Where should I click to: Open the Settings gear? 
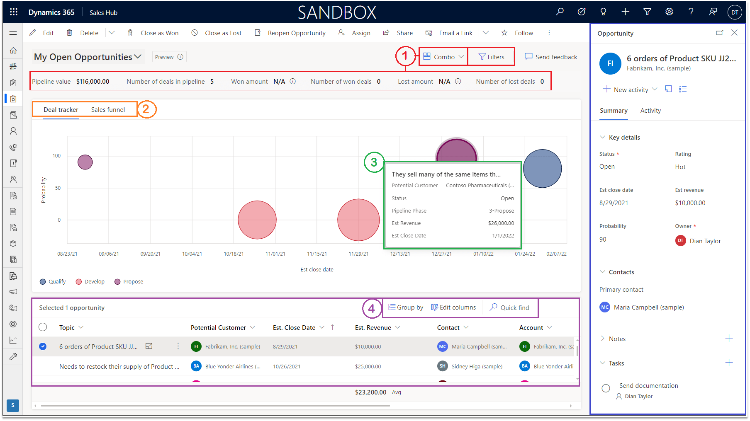[x=669, y=12]
